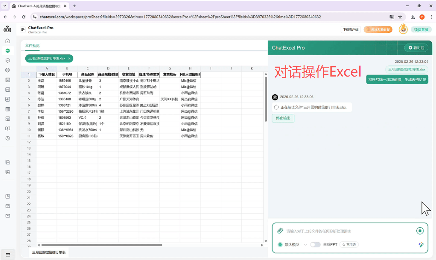Open the bar chart analysis icon in sidebar
The height and width of the screenshot is (260, 436).
click(x=8, y=99)
